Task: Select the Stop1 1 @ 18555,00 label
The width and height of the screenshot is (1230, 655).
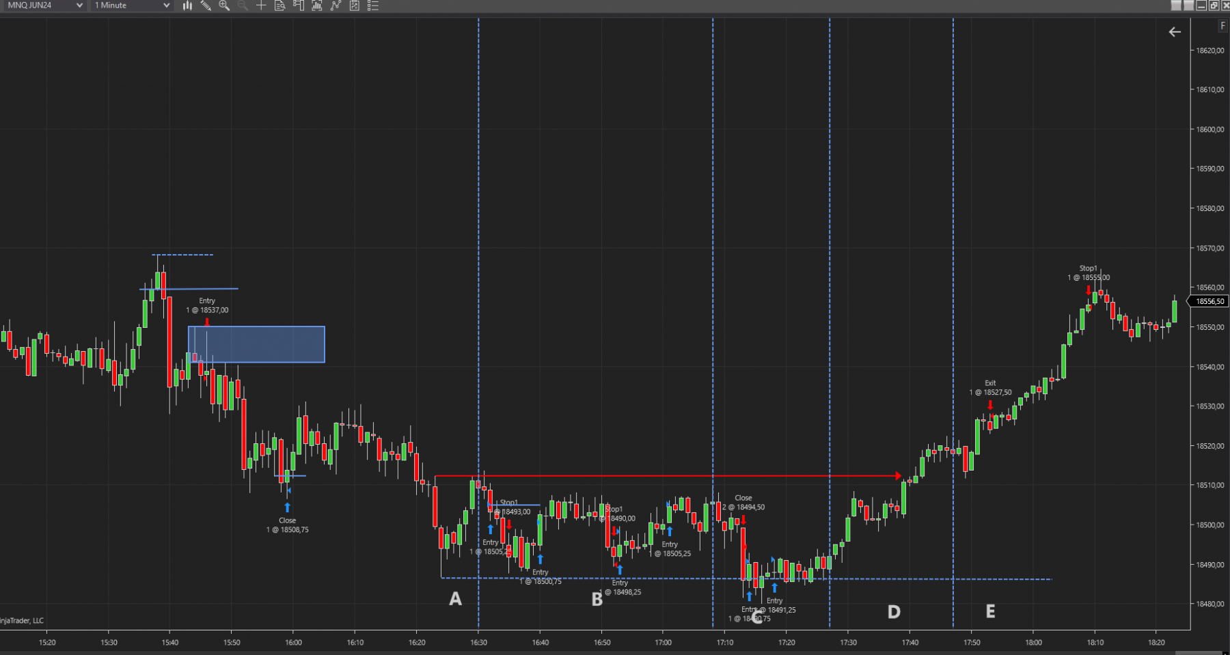Action: (x=1089, y=273)
